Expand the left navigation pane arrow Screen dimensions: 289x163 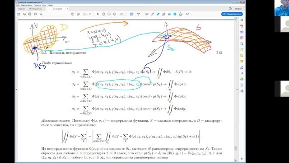click(16, 90)
